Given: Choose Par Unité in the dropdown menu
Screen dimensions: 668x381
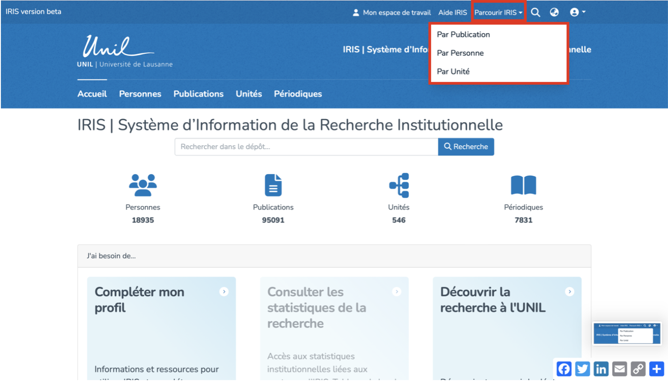Looking at the screenshot, I should 453,71.
